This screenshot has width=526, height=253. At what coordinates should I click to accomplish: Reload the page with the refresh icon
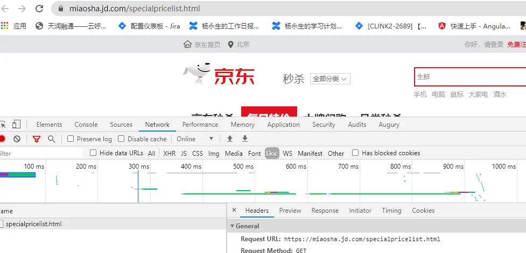click(x=39, y=9)
